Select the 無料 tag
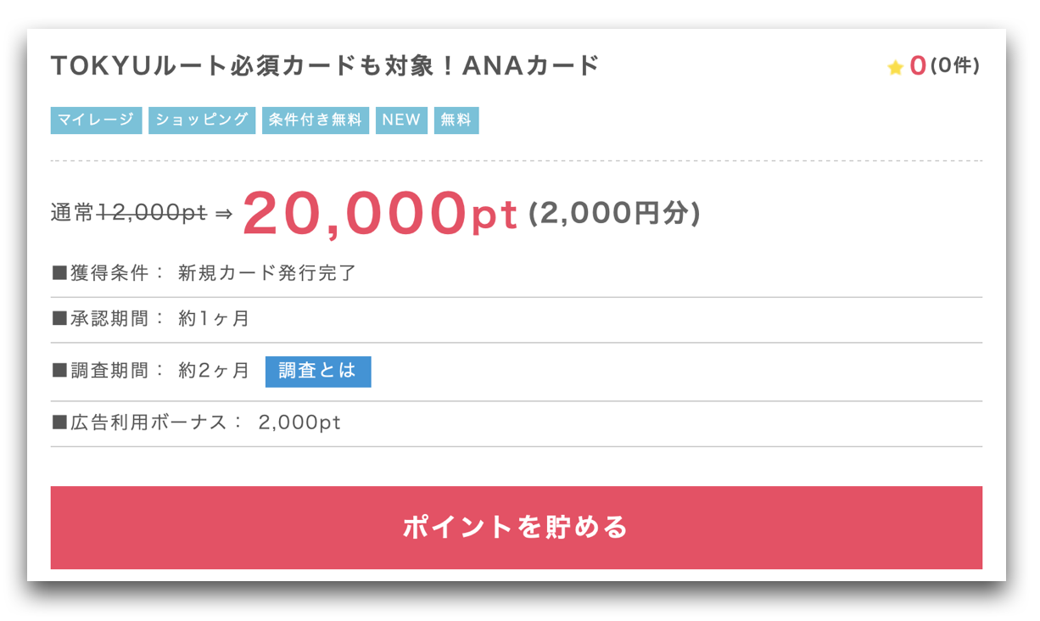Viewport: 1040px width, 621px height. (456, 120)
